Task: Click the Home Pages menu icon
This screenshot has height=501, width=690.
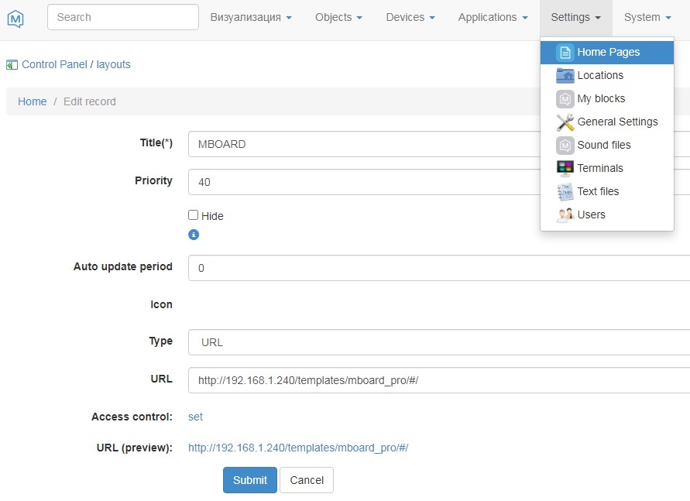Action: (565, 53)
